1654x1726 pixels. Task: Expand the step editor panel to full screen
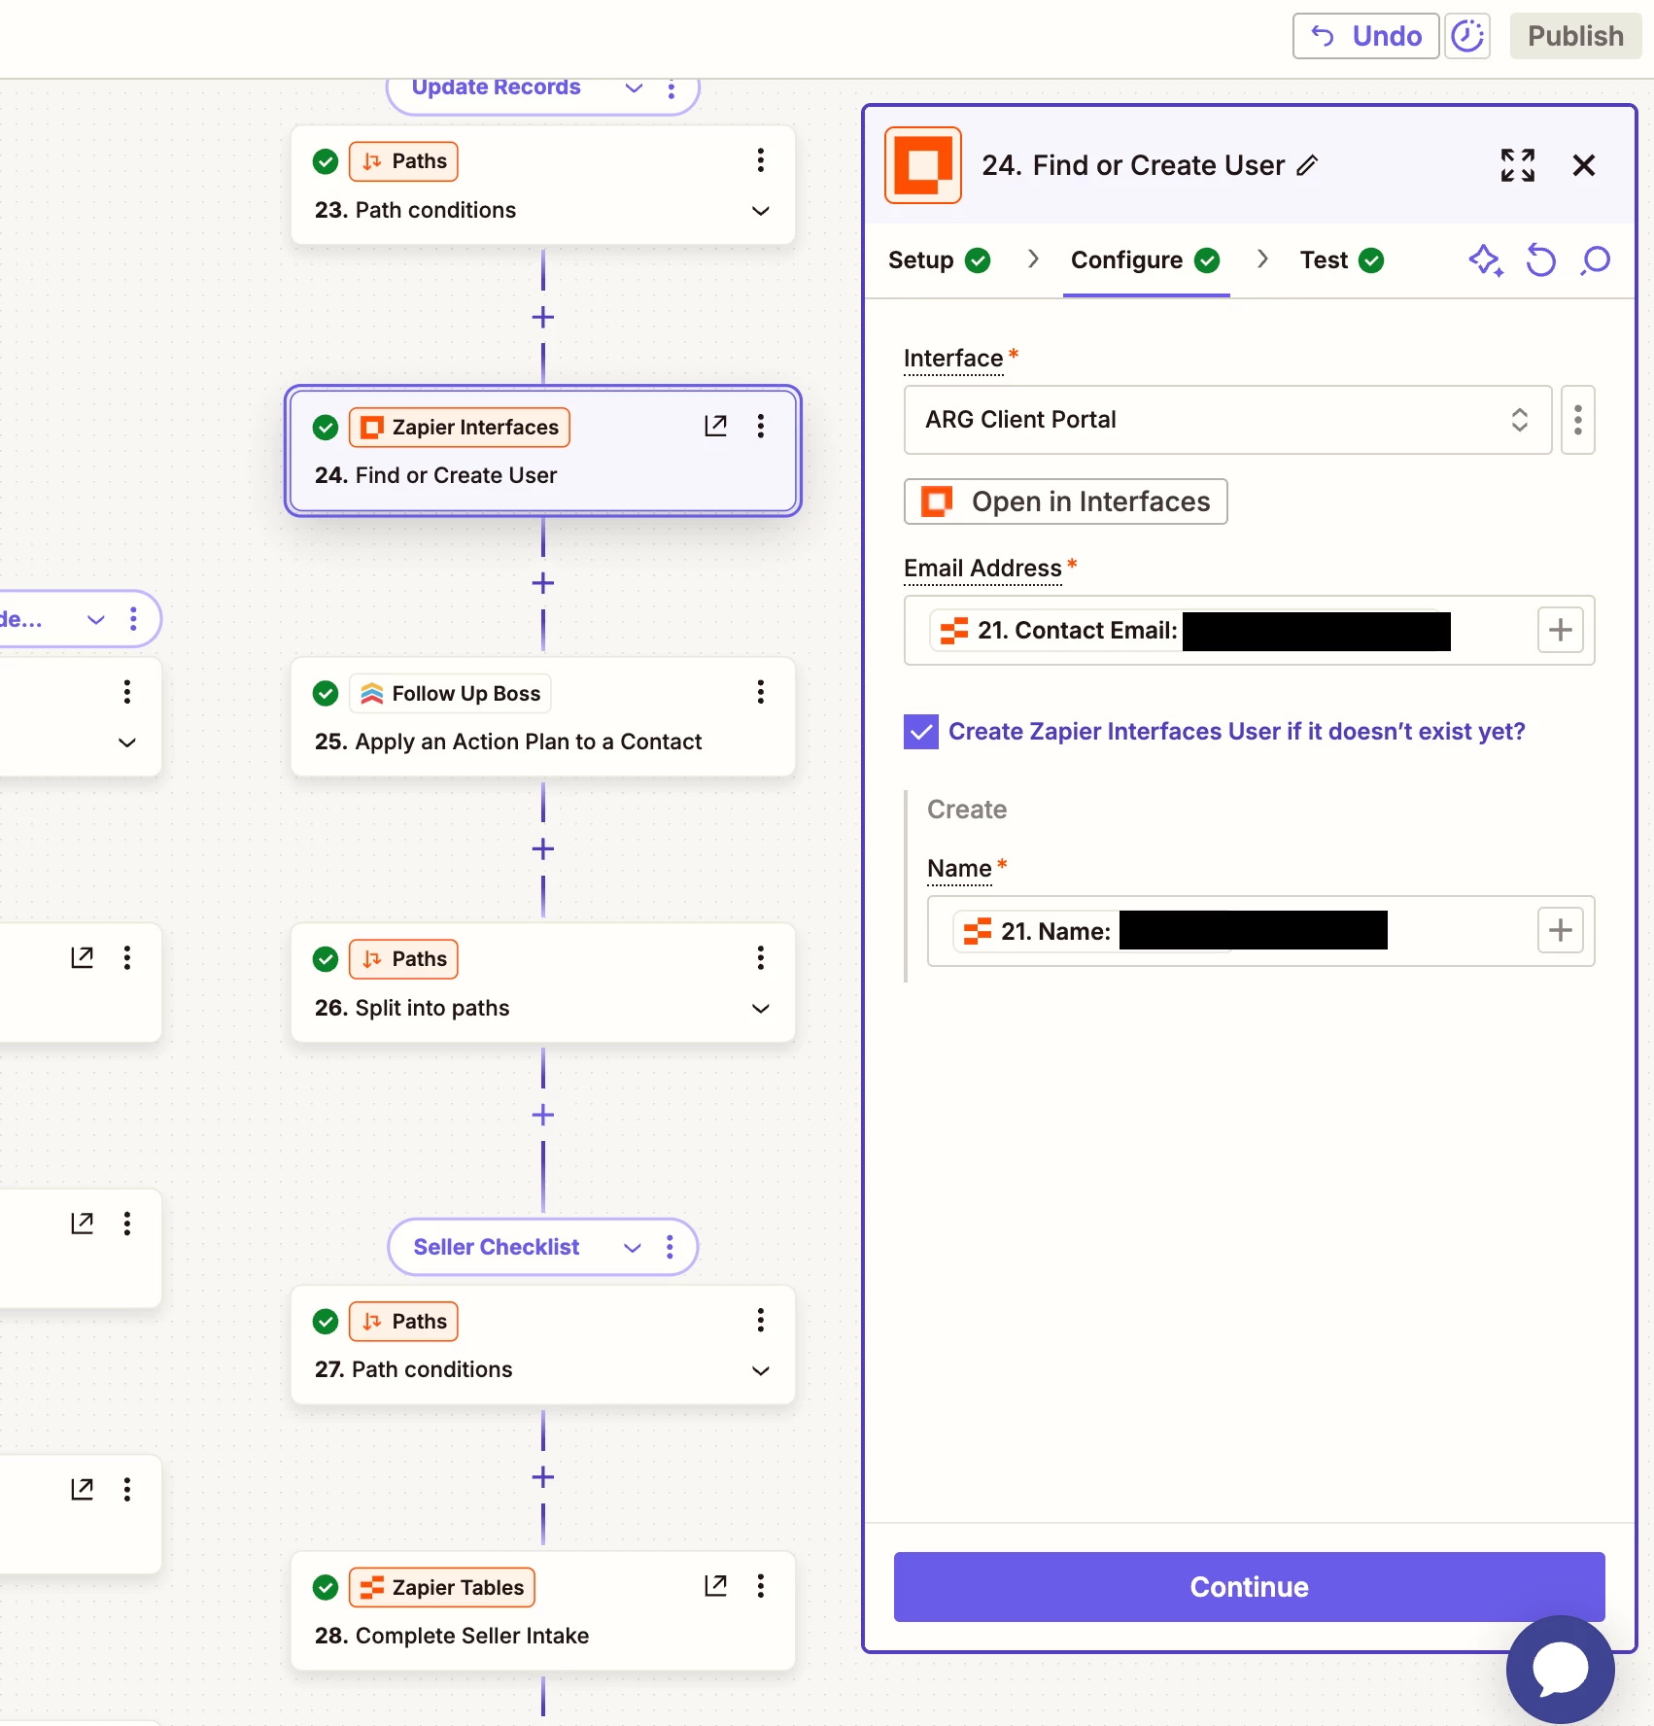pyautogui.click(x=1518, y=165)
